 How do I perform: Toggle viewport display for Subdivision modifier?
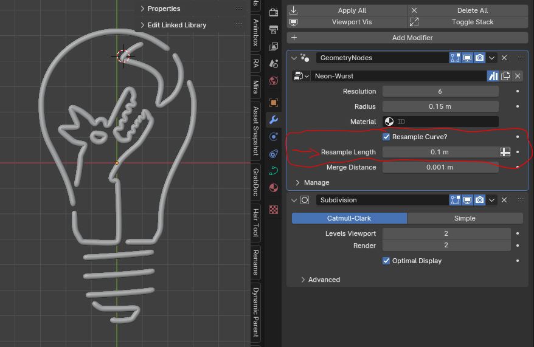pyautogui.click(x=467, y=200)
